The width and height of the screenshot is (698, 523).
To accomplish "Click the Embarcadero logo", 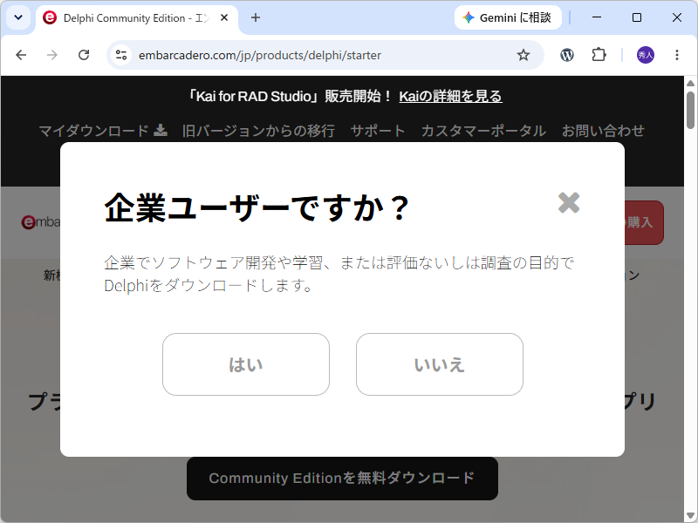I will point(40,221).
